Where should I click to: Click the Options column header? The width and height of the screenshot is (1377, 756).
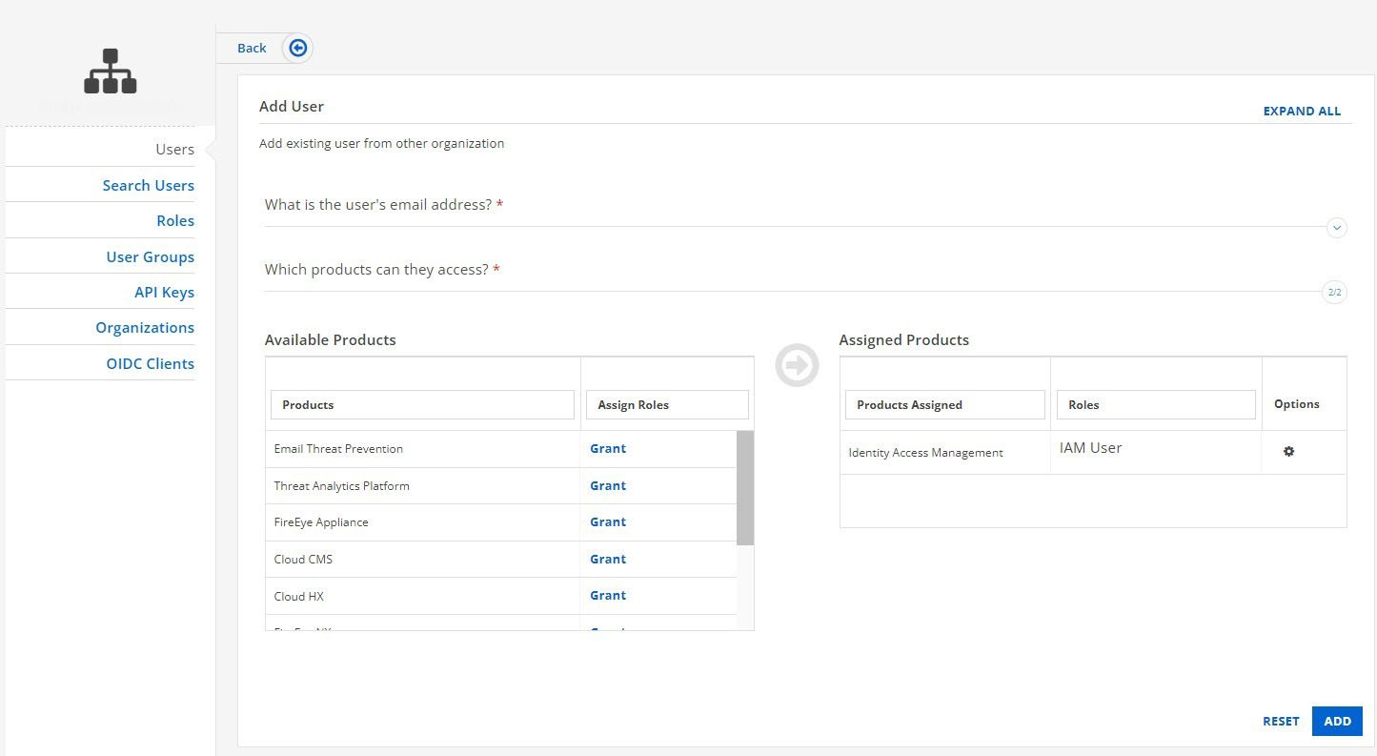coord(1297,404)
